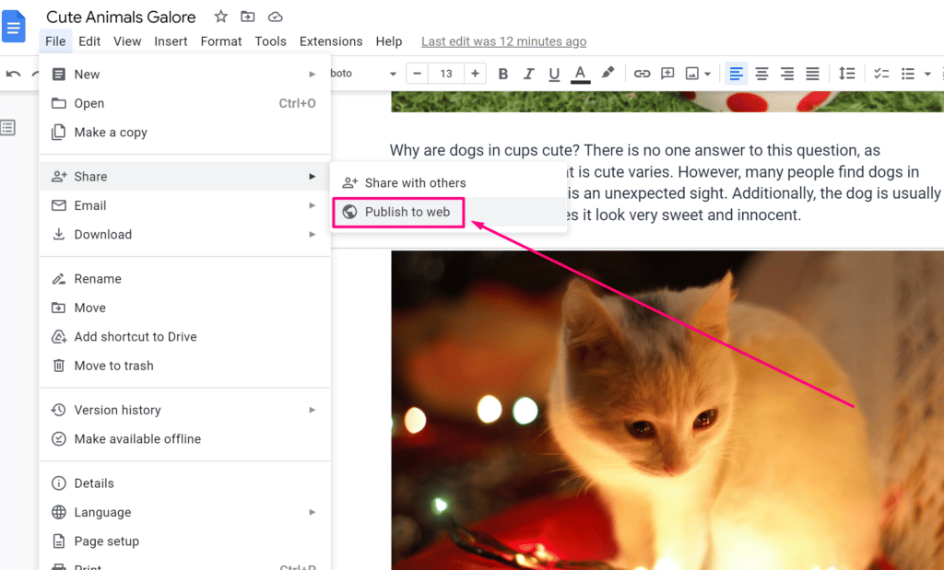Choose Make available offline
This screenshot has width=944, height=570.
184,439
